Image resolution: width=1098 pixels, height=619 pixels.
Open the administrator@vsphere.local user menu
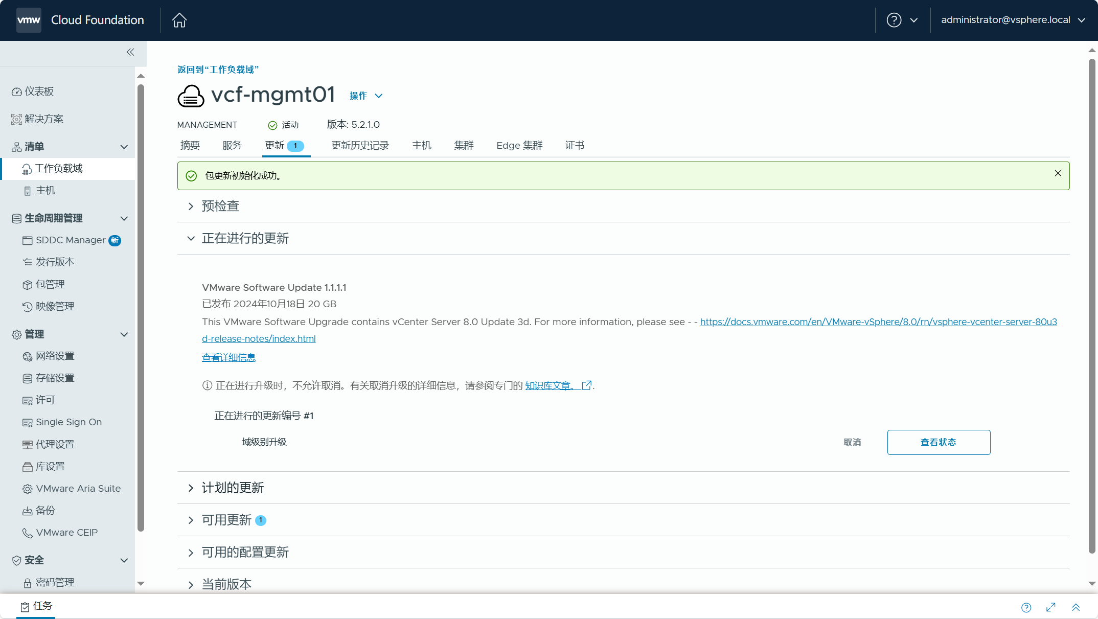point(1013,20)
